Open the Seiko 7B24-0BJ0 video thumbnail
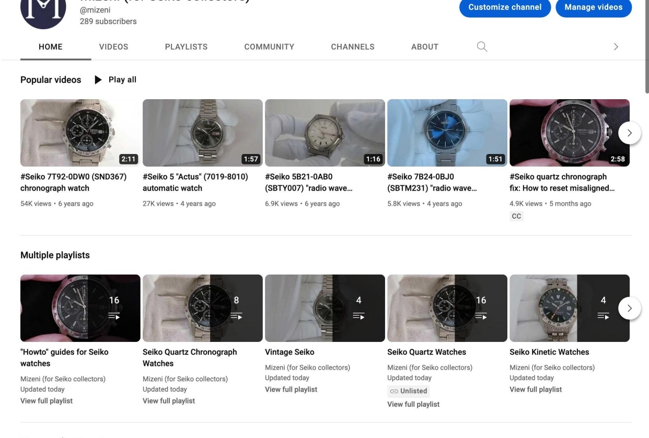Viewport: 649px width, 438px height. [x=447, y=133]
